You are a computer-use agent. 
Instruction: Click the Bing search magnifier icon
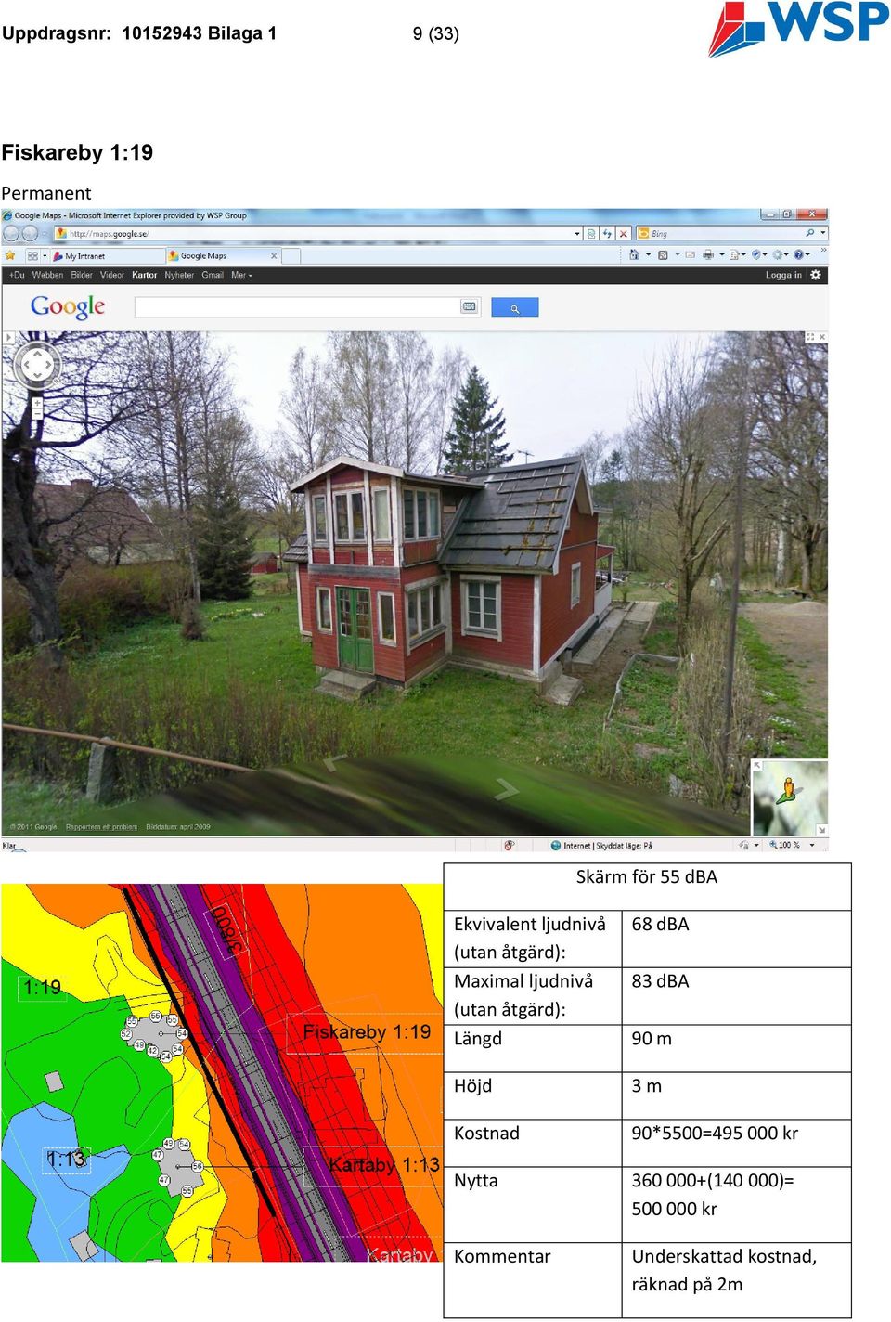point(810,234)
